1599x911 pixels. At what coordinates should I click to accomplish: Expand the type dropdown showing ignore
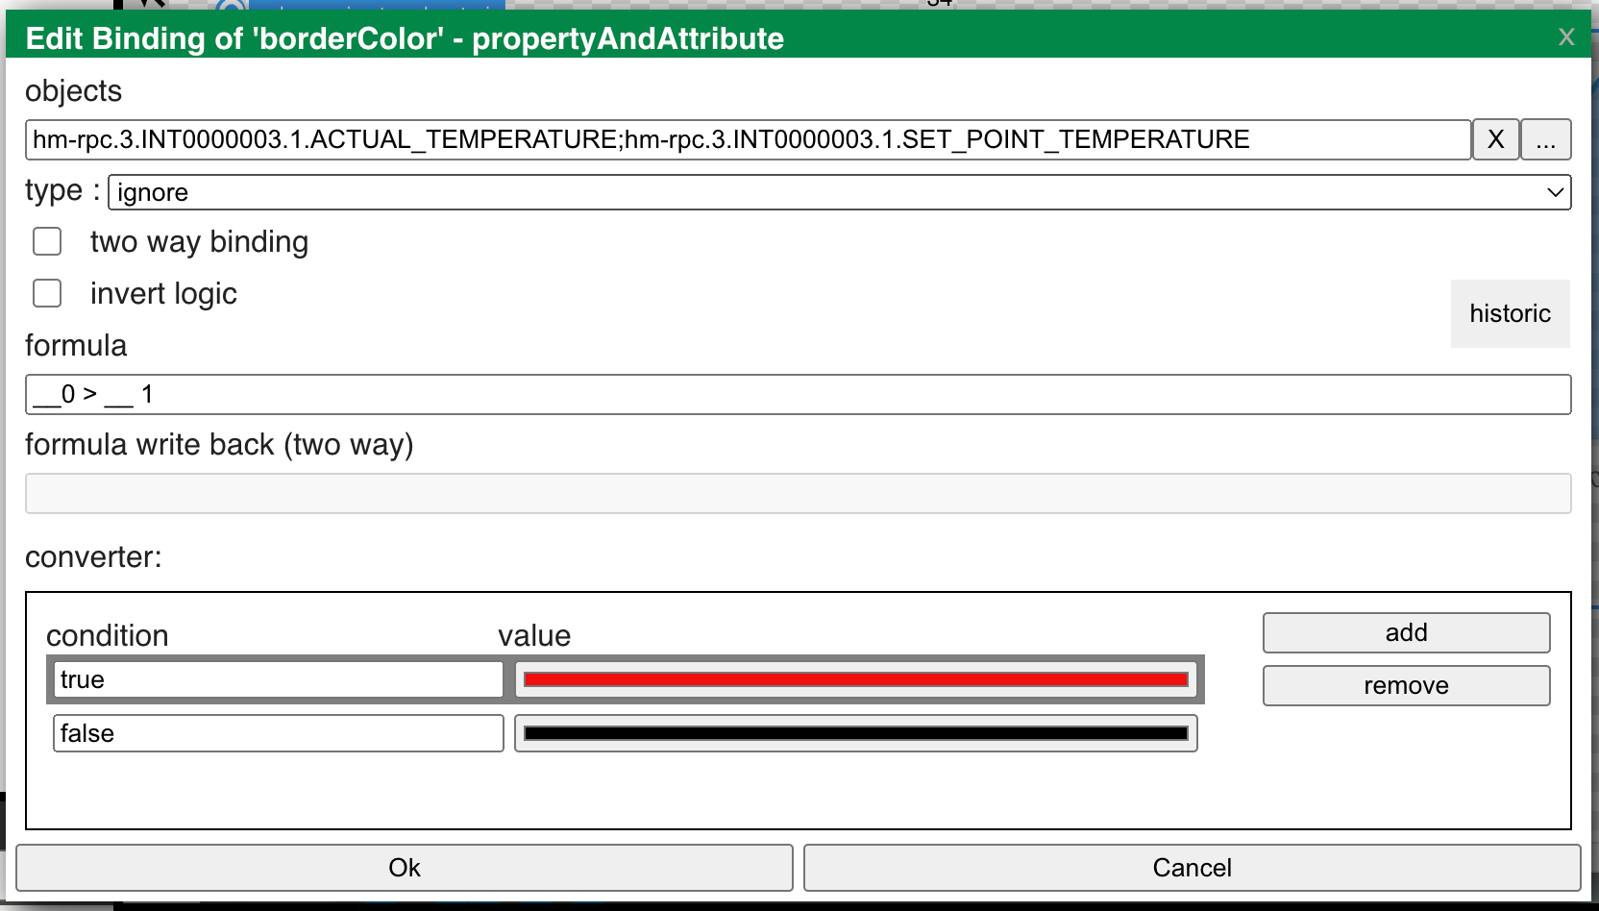[839, 192]
